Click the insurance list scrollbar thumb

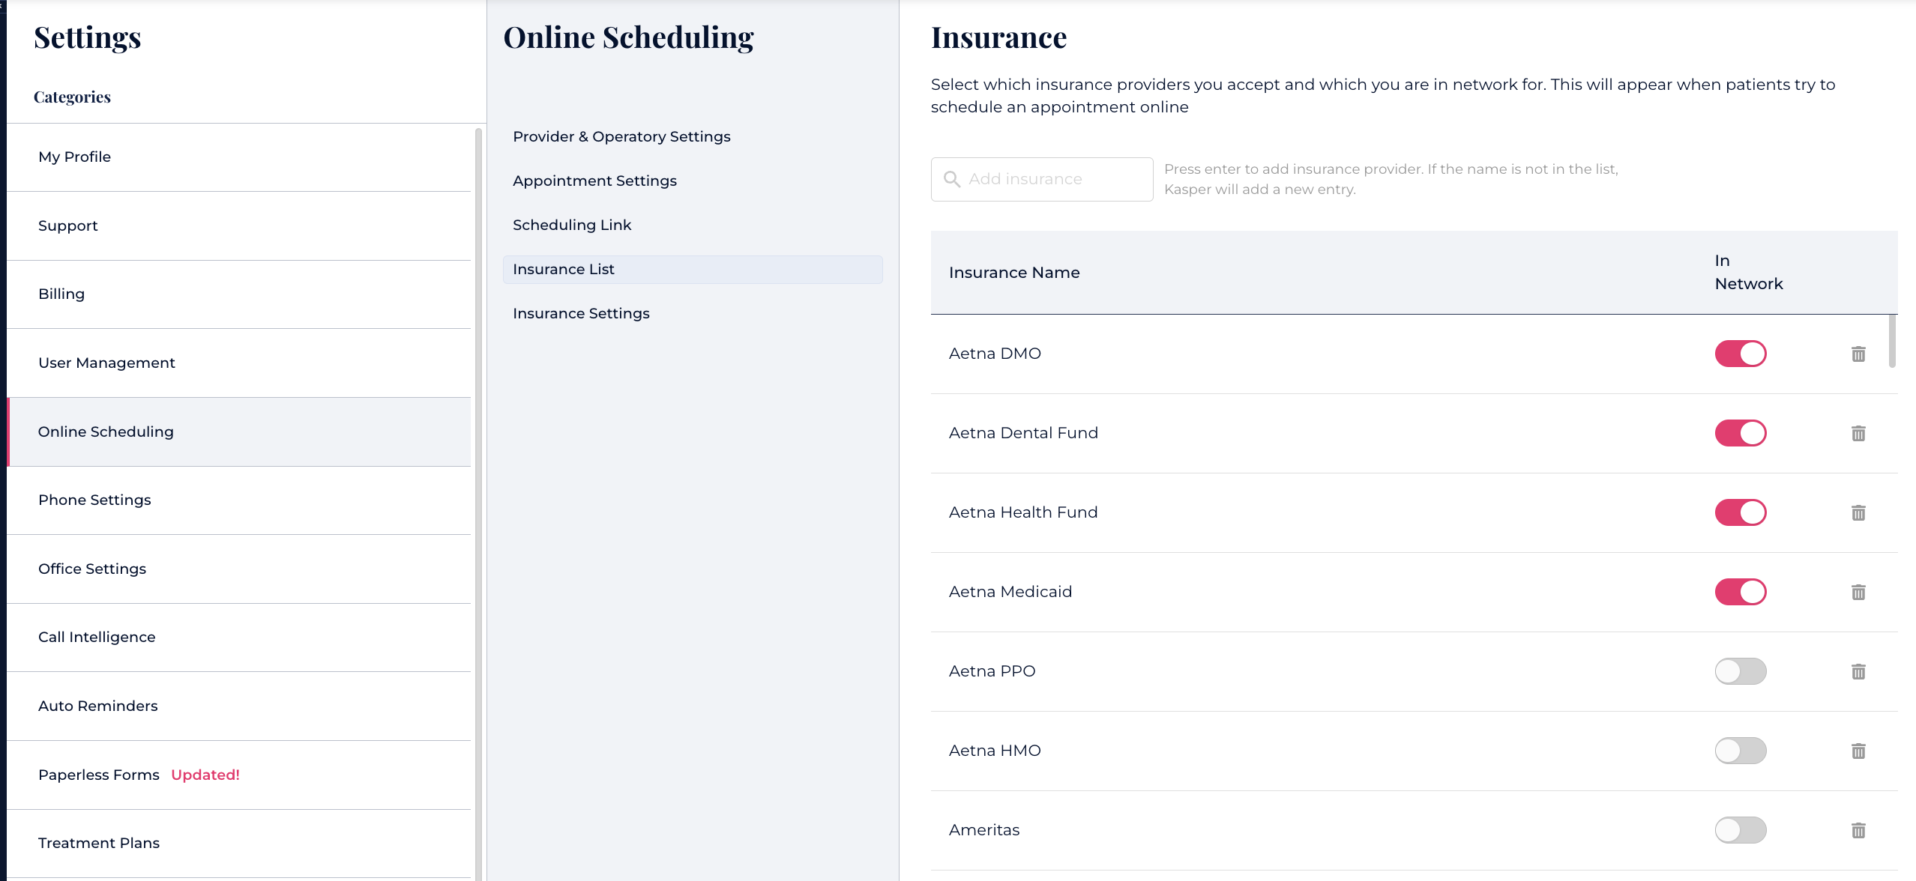(x=1892, y=341)
